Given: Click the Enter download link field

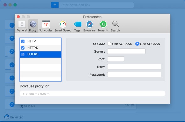Looking at the screenshot, I should click(x=96, y=5).
